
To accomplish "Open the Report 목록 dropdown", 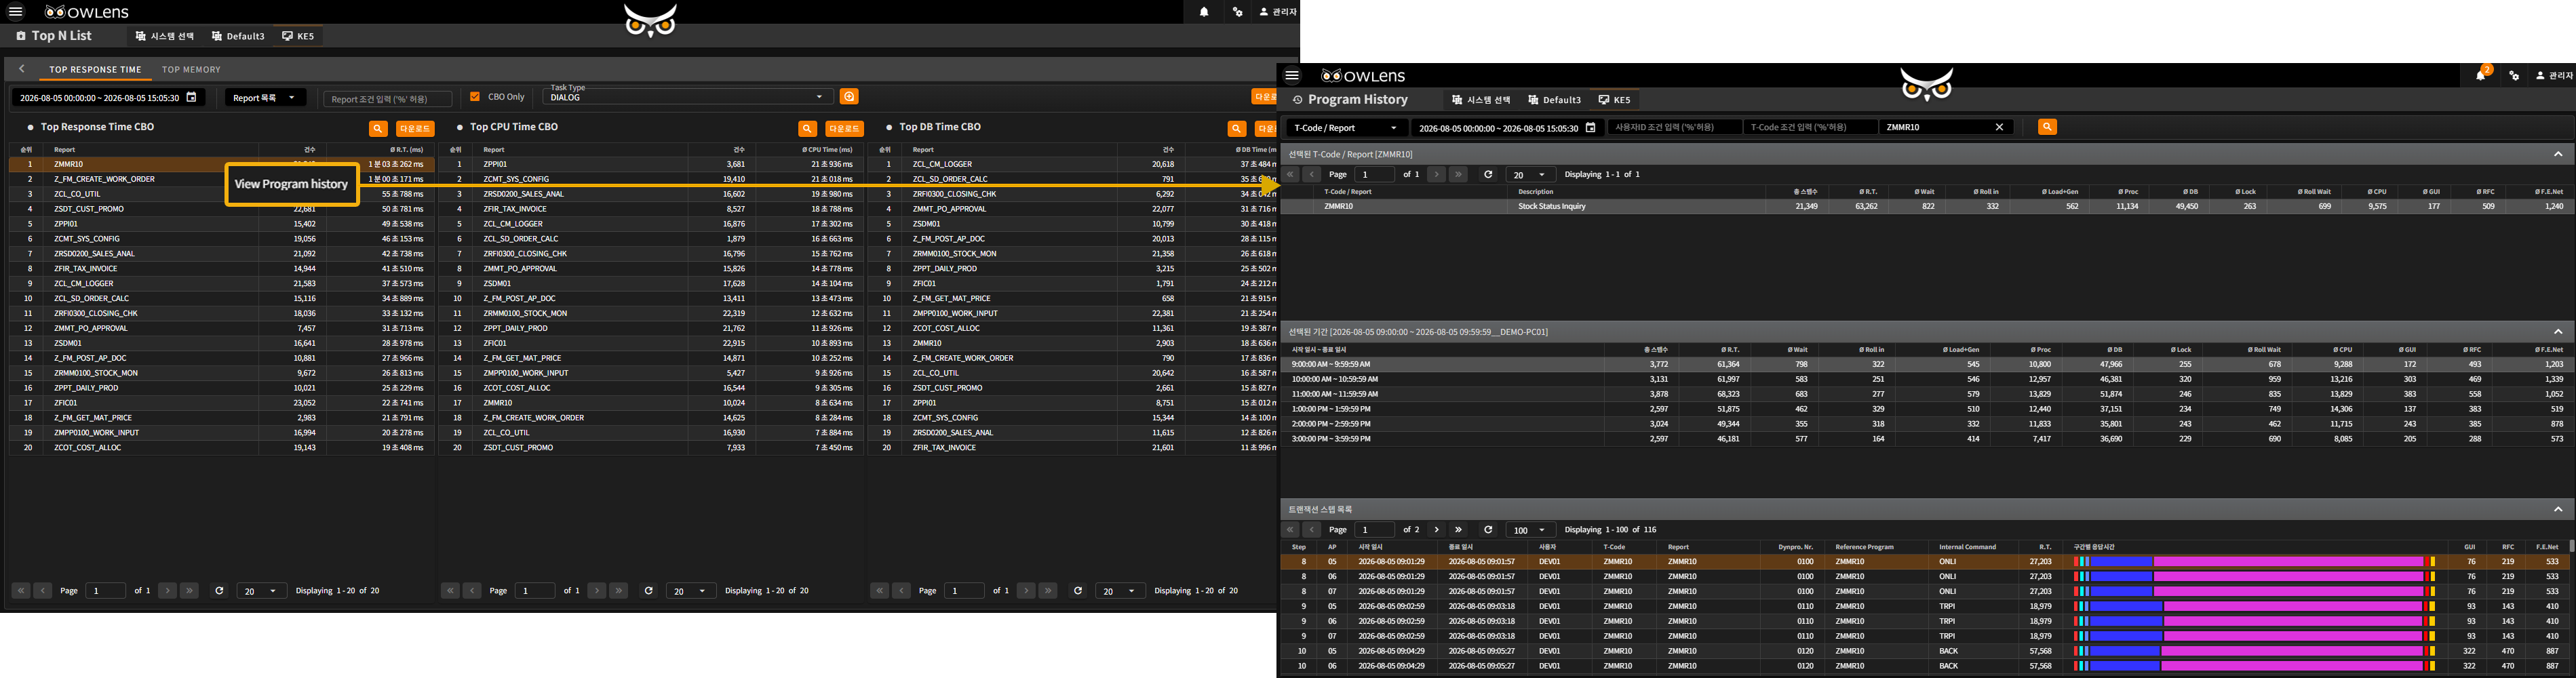I will point(265,98).
